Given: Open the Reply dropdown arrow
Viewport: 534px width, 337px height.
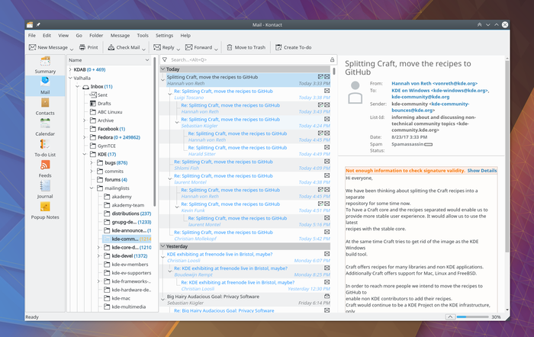Looking at the screenshot, I should (178, 47).
